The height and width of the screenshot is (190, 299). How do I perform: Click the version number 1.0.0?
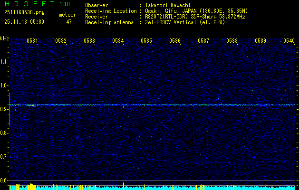pos(65,4)
